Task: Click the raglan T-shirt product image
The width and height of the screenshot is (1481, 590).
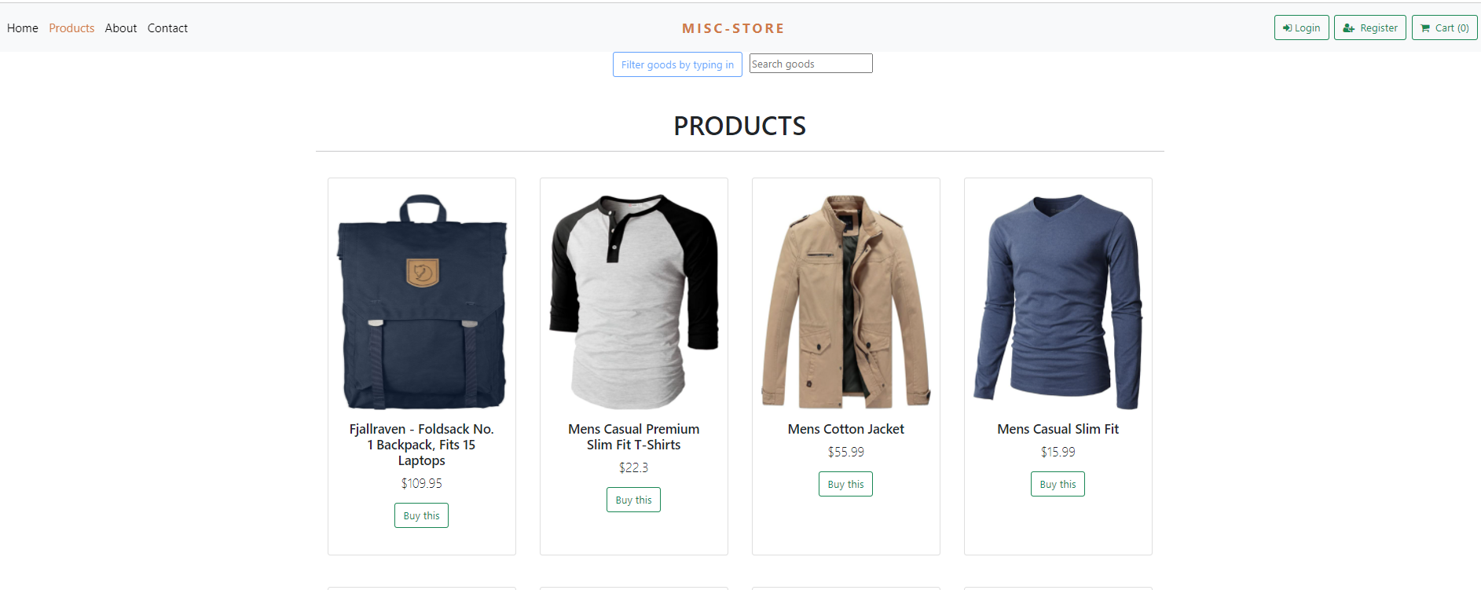Action: 634,302
